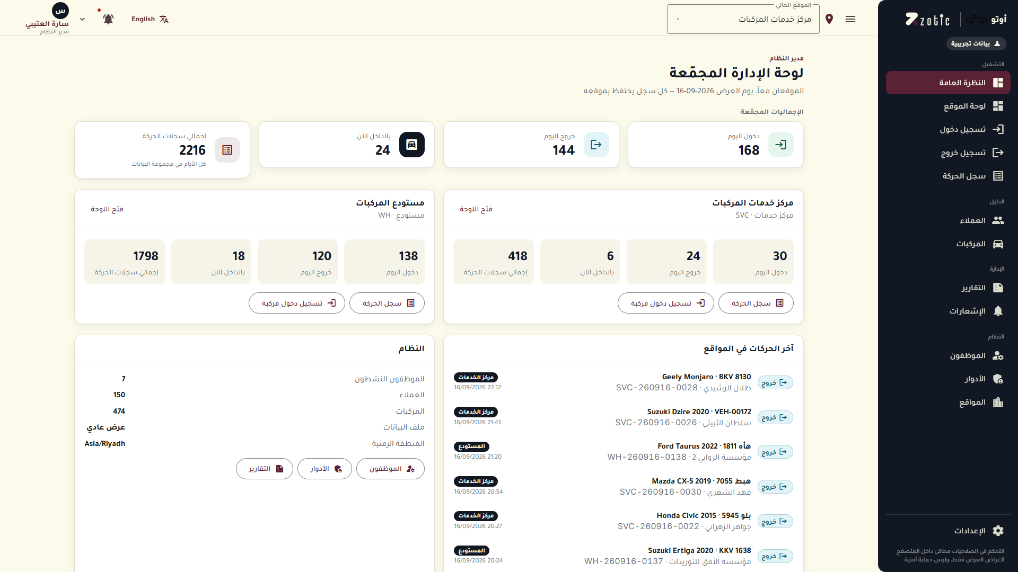Click the Zotic logo in sidebar
The width and height of the screenshot is (1018, 572).
tap(928, 20)
